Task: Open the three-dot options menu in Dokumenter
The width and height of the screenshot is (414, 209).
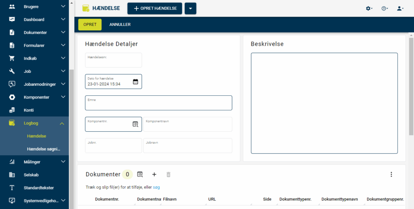Action: 391,174
